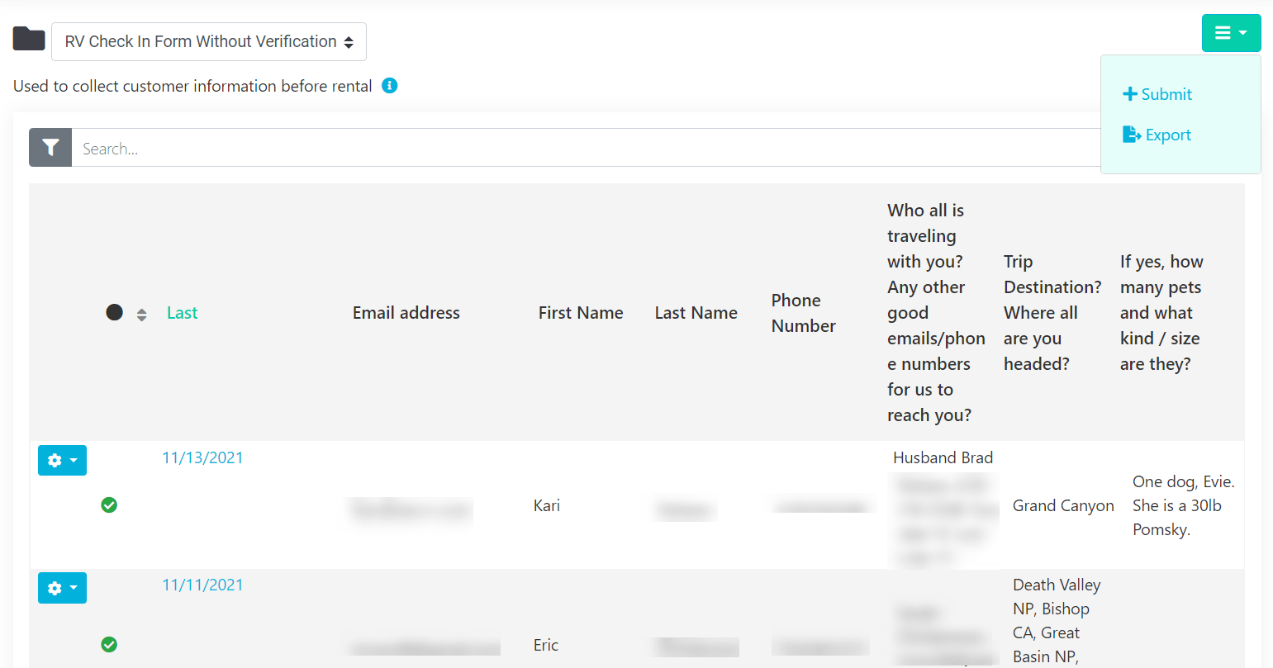Click the blue info icon beside description
The width and height of the screenshot is (1273, 668).
(x=390, y=86)
